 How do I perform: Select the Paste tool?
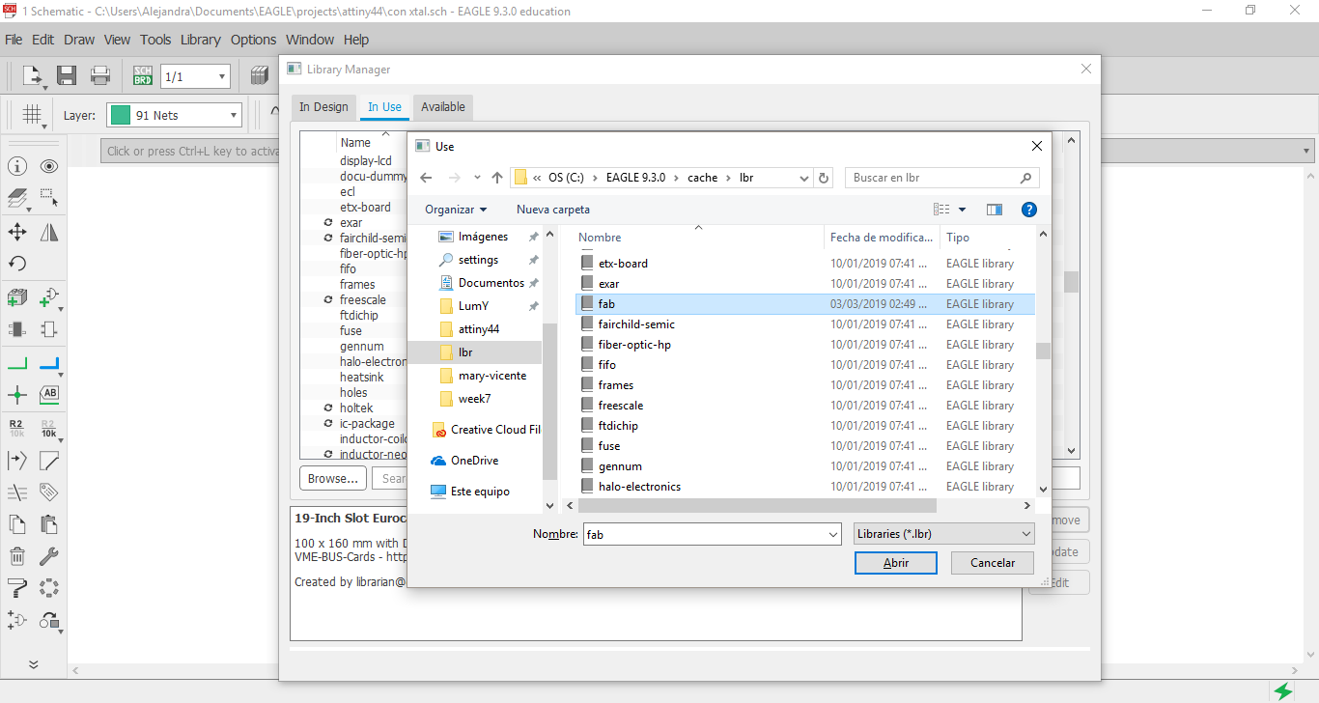49,524
